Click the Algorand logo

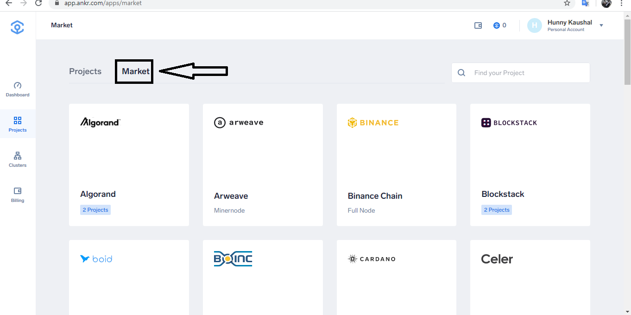[101, 122]
